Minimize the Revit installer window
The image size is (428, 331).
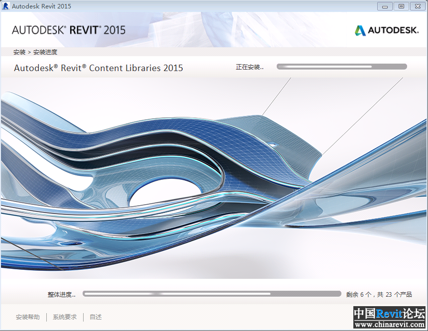385,6
